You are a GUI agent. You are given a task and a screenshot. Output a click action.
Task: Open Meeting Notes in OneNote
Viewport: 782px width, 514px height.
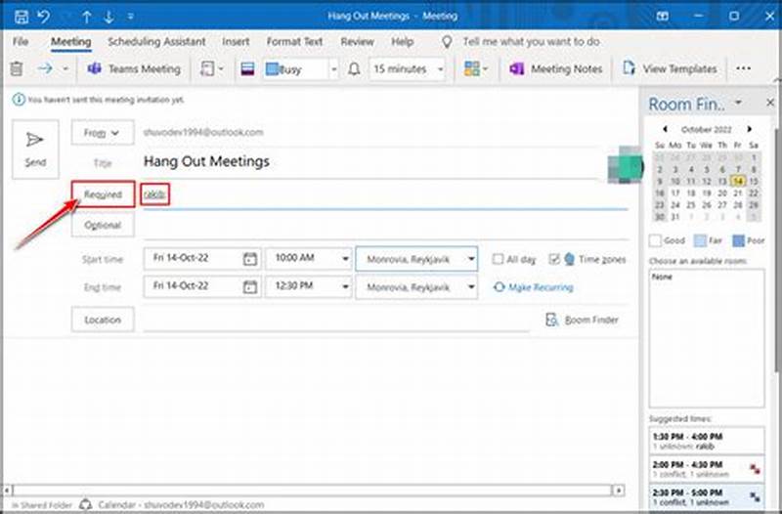click(555, 68)
